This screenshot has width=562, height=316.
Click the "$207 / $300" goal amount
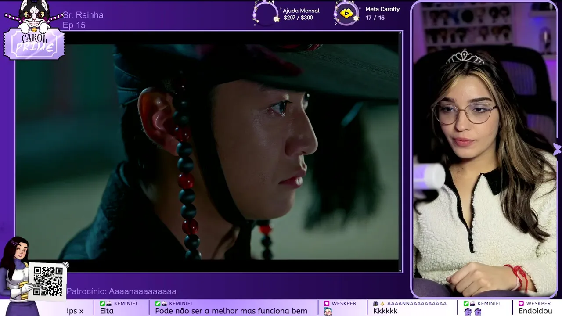coord(298,18)
